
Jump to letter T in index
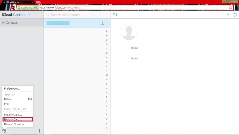(x=107, y=102)
